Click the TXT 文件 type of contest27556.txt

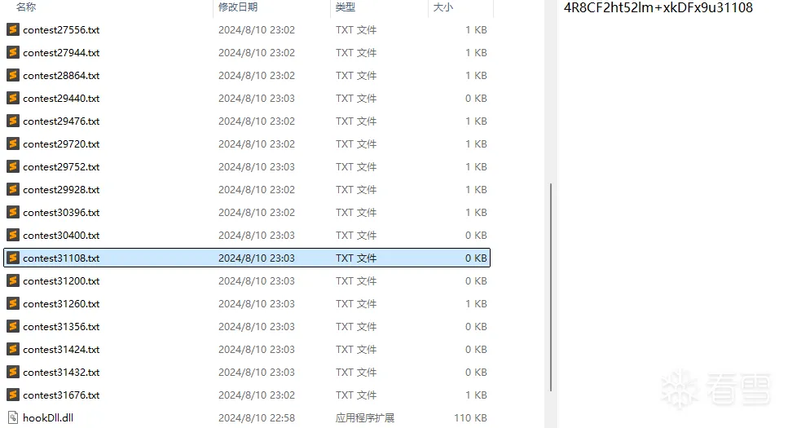tap(356, 29)
